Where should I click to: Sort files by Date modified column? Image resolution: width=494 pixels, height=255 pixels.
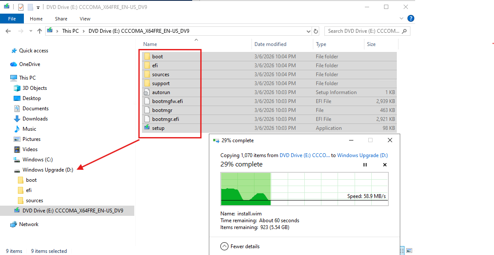pos(270,44)
